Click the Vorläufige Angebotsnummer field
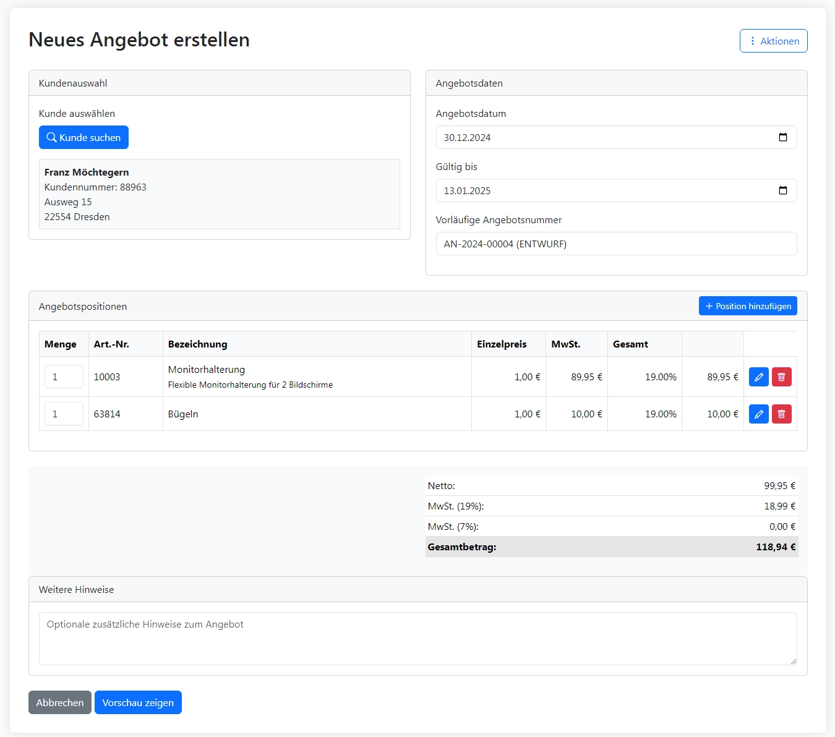Screen dimensions: 835x737 point(616,244)
